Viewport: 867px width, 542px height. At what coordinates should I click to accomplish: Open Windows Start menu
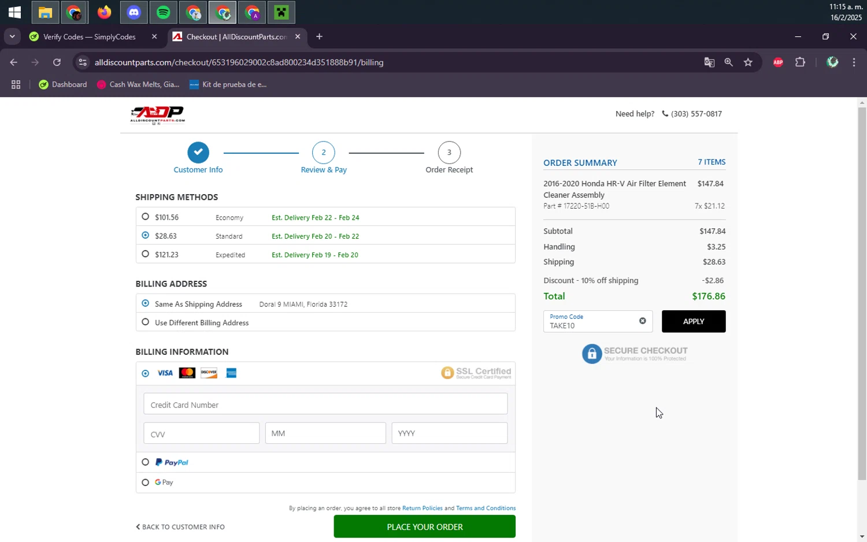point(14,12)
